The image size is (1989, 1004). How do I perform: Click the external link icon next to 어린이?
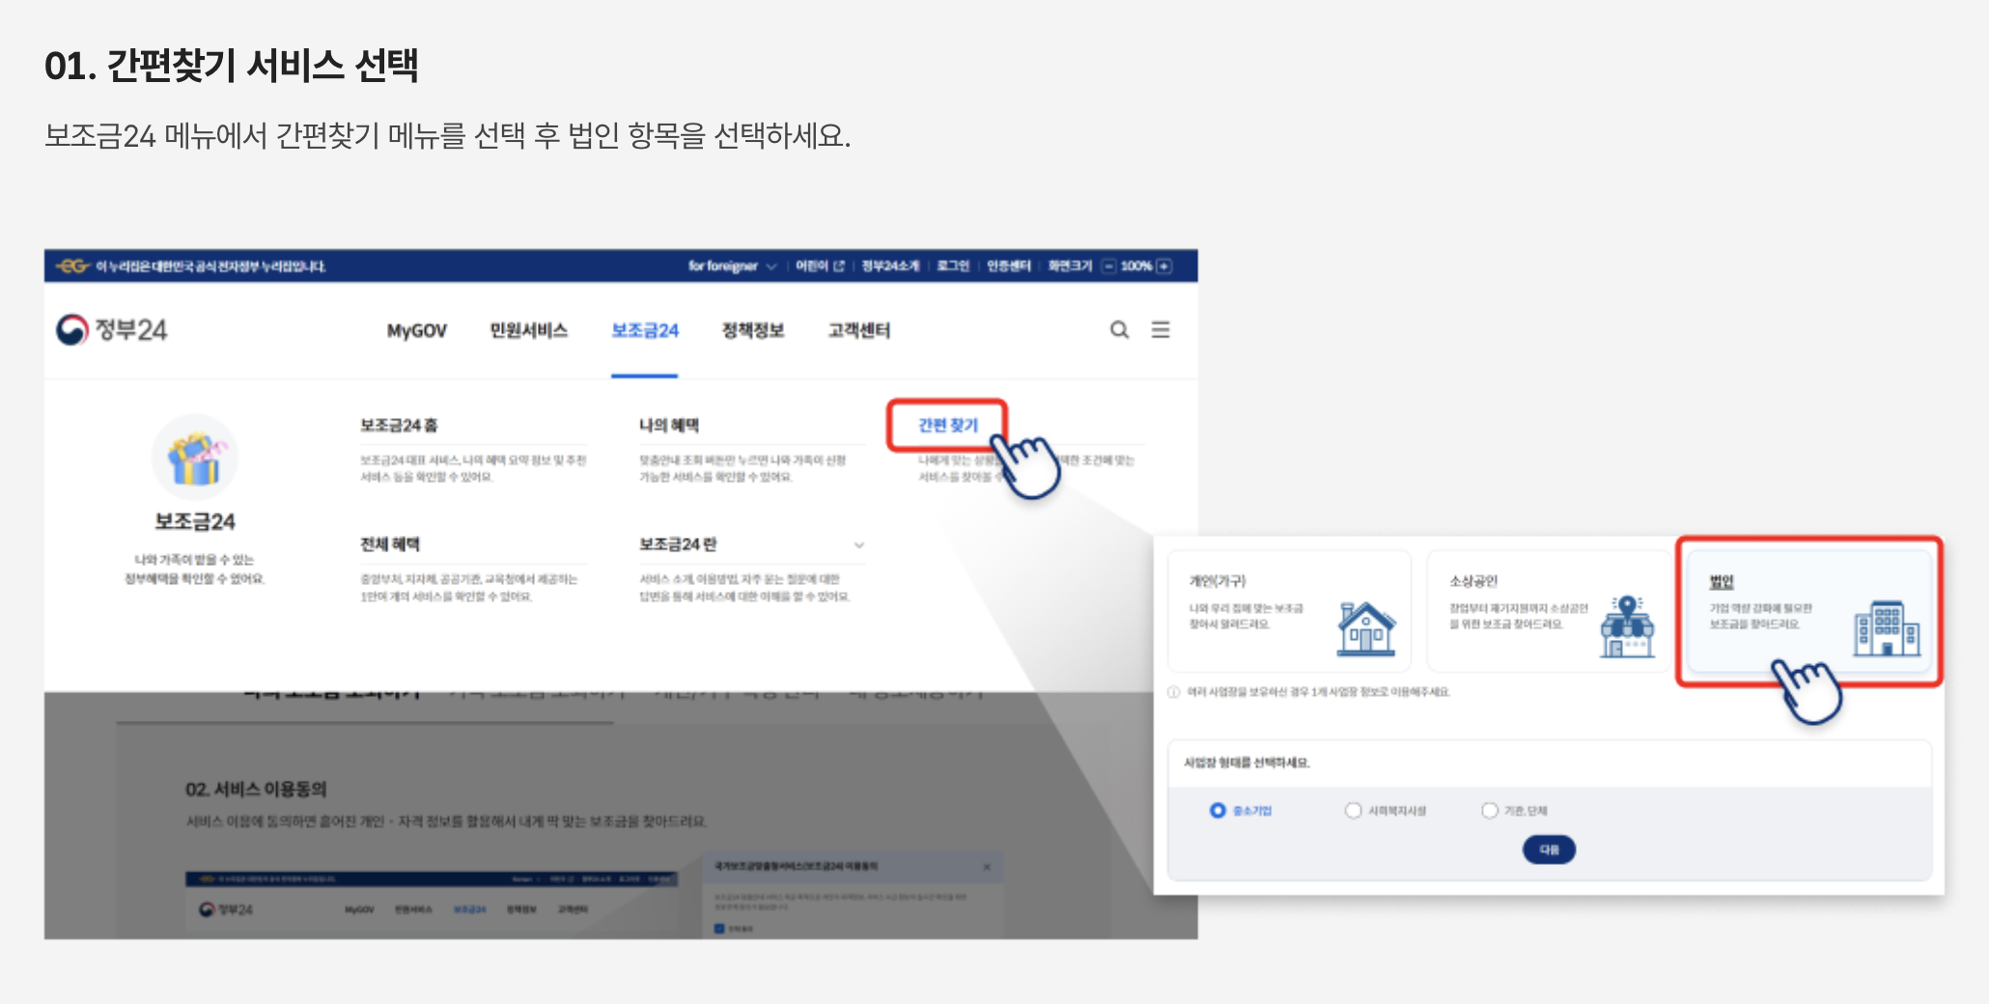click(x=838, y=266)
